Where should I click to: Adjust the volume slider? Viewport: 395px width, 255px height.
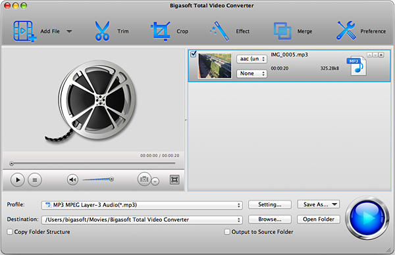coord(98,179)
